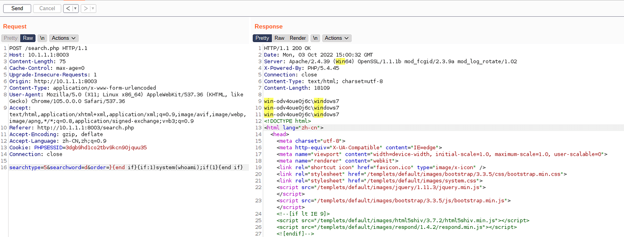This screenshot has height=237, width=624.
Task: Select the Response Raw tab
Action: pos(279,38)
